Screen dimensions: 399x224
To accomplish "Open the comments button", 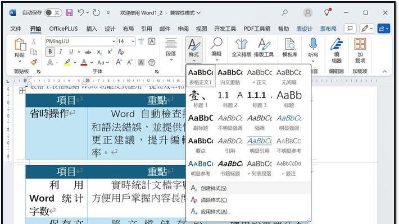I will pyautogui.click(x=350, y=29).
